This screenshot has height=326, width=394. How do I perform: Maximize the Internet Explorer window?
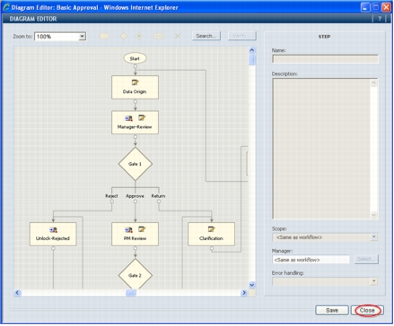pyautogui.click(x=376, y=7)
